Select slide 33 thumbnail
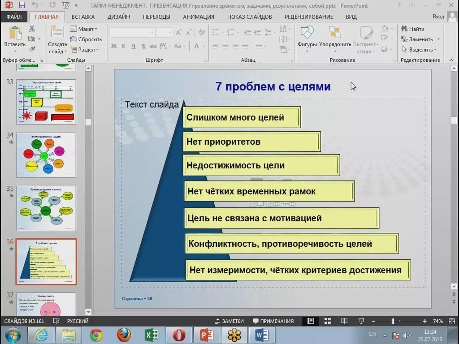This screenshot has width=459, height=344. (x=46, y=102)
